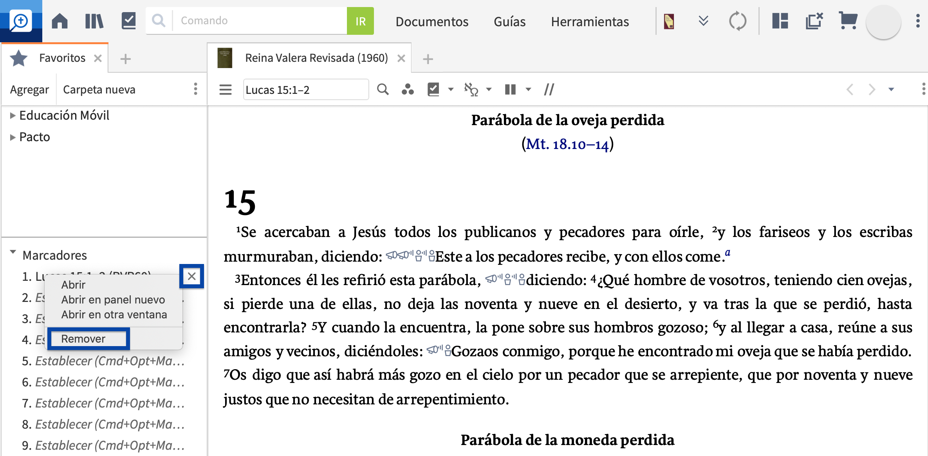Open the Logos app icon

click(21, 20)
